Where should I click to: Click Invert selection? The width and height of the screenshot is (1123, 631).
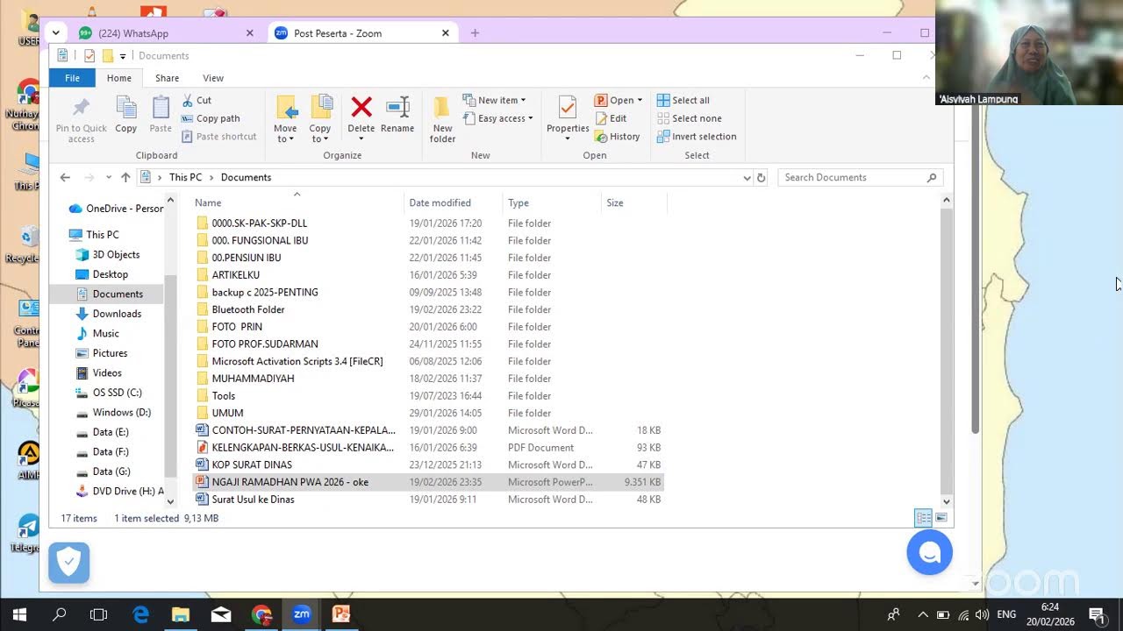(x=696, y=137)
